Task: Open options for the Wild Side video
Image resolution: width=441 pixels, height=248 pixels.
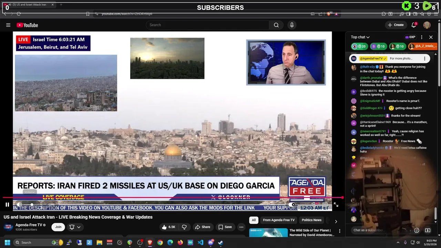Action: coord(339,231)
